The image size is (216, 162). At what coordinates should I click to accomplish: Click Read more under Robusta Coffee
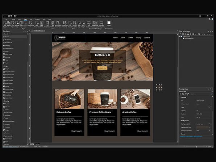click(77, 131)
